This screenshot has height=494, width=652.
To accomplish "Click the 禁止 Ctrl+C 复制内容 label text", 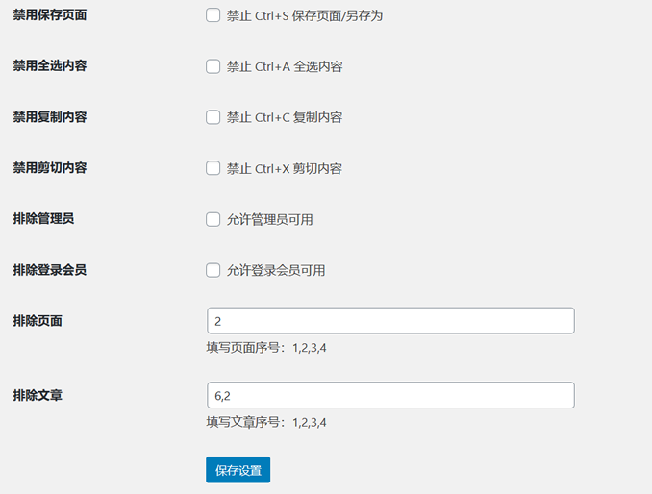I will 285,117.
